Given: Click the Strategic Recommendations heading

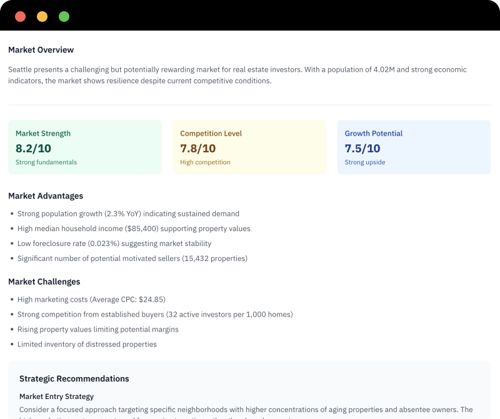Looking at the screenshot, I should tap(74, 378).
